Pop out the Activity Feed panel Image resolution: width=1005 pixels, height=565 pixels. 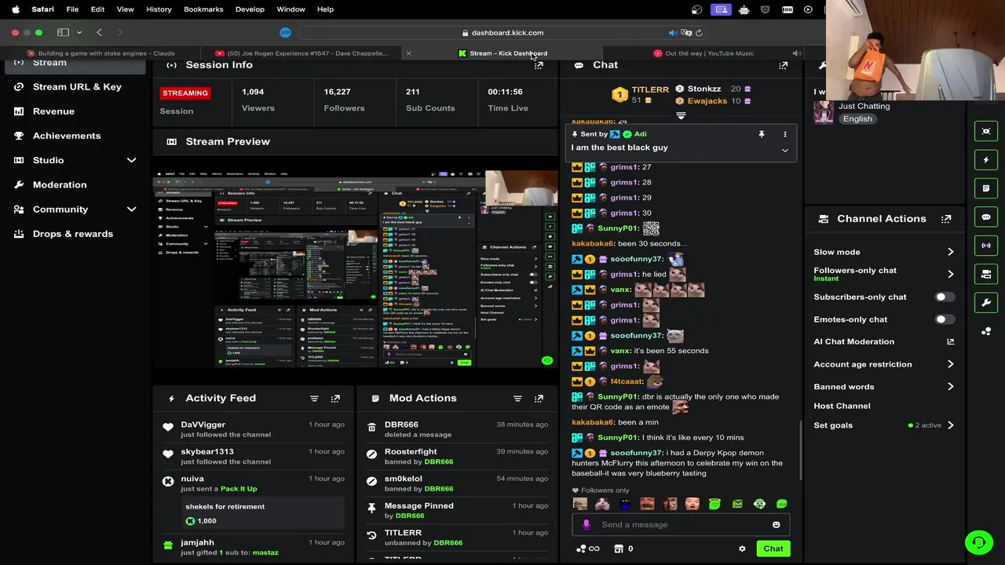(335, 399)
